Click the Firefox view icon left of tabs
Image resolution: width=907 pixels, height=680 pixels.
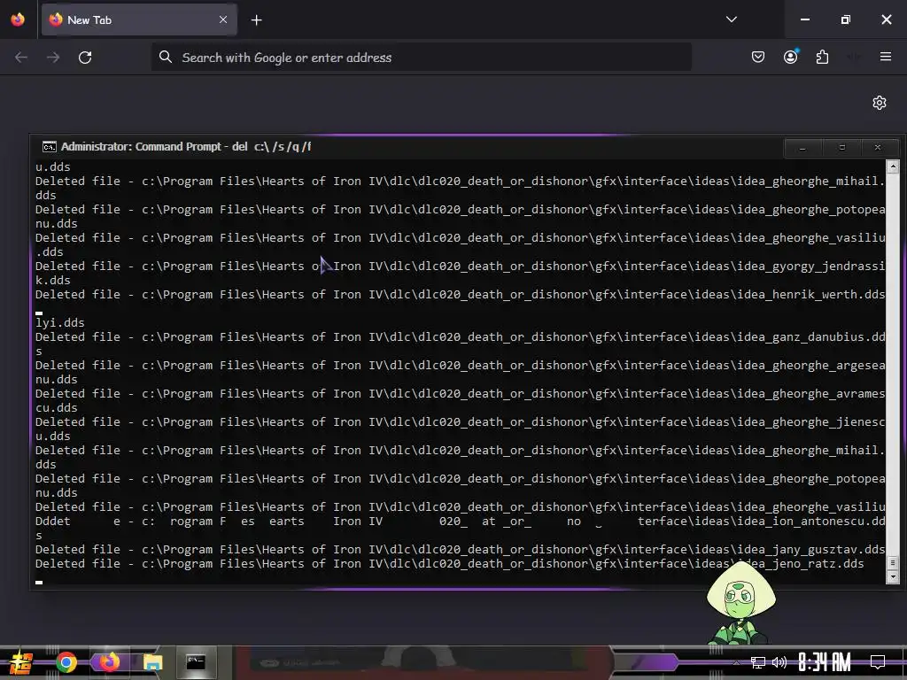point(18,19)
